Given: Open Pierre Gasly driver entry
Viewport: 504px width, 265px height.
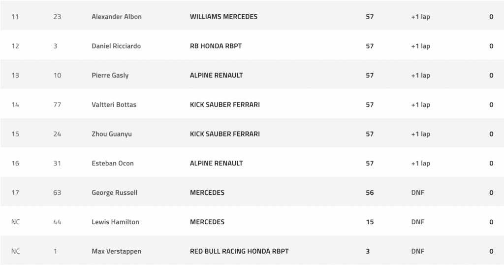Looking at the screenshot, I should 110,75.
